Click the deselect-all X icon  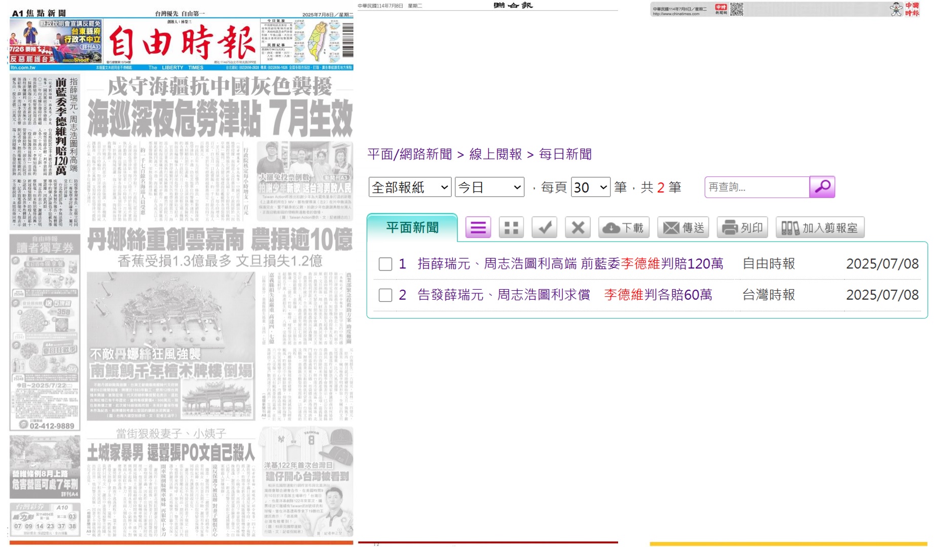578,227
